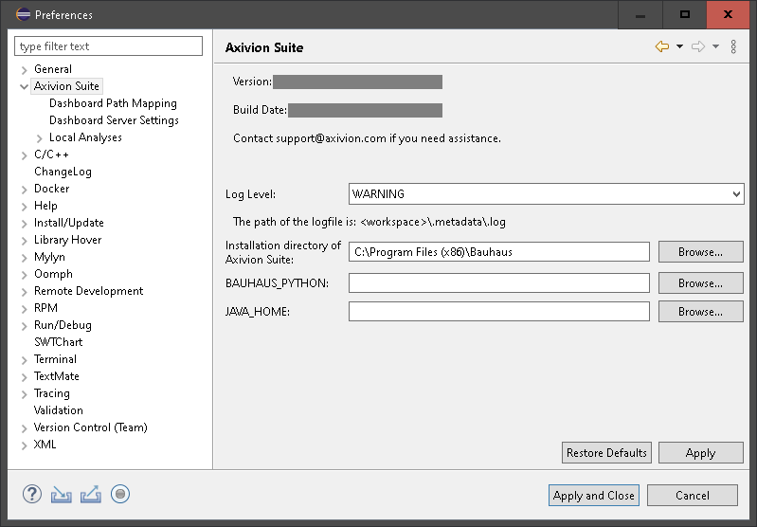Focus the type filter text field
757x527 pixels.
coord(109,45)
